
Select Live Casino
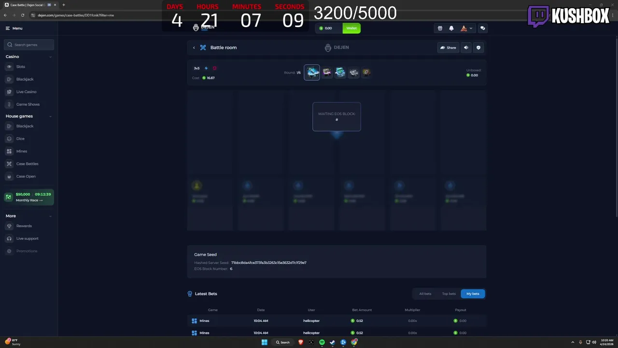pyautogui.click(x=26, y=92)
